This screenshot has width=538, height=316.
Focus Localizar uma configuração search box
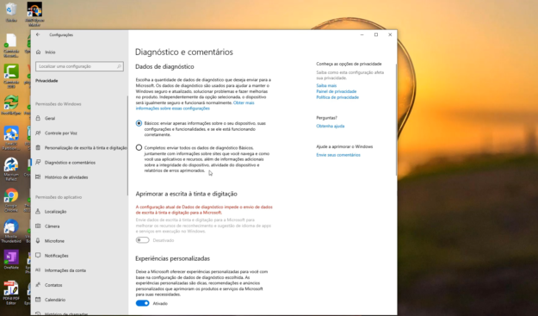coord(79,66)
